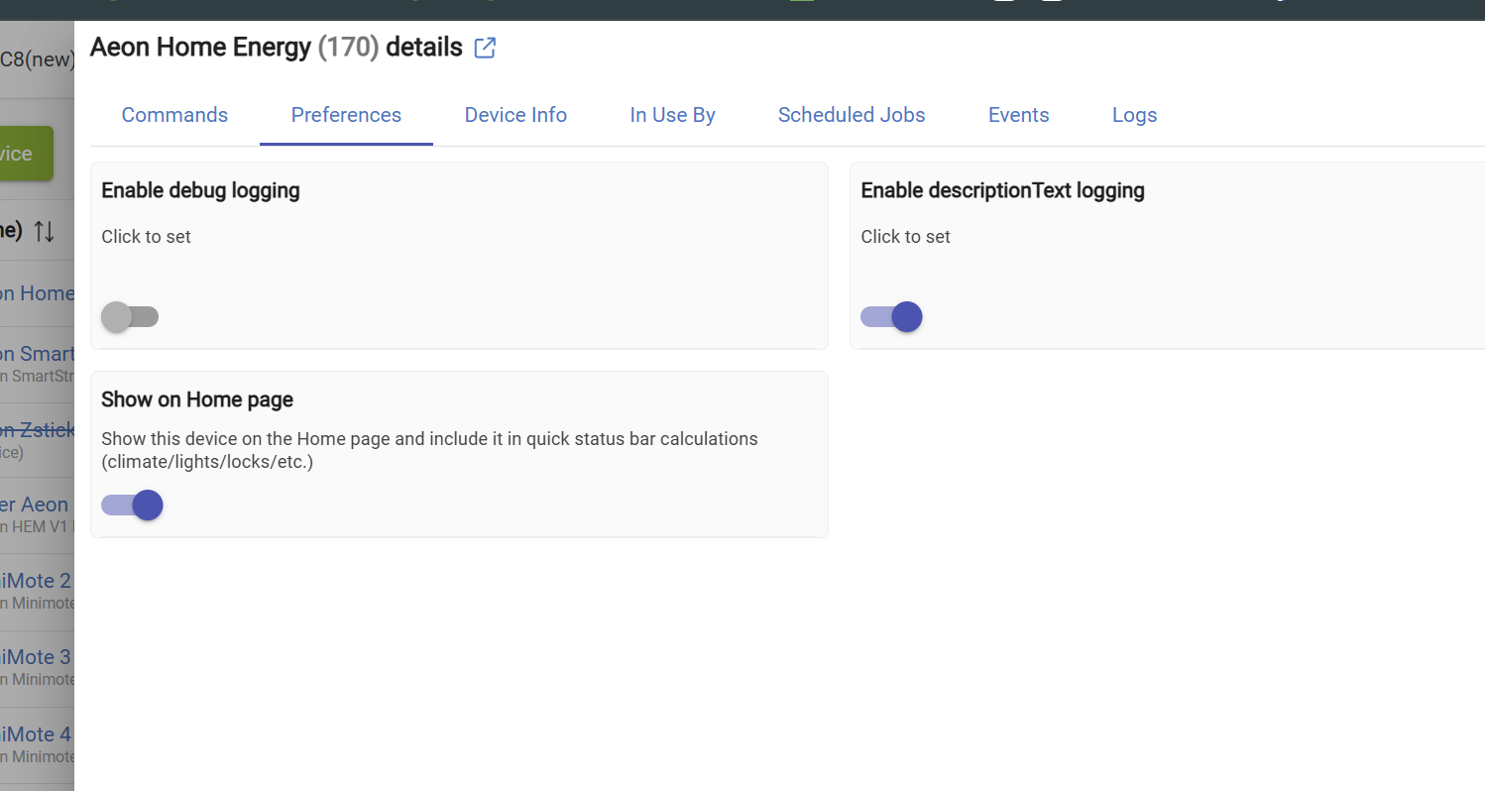Disable descriptionText logging toggle
The image size is (1485, 791).
(x=891, y=317)
